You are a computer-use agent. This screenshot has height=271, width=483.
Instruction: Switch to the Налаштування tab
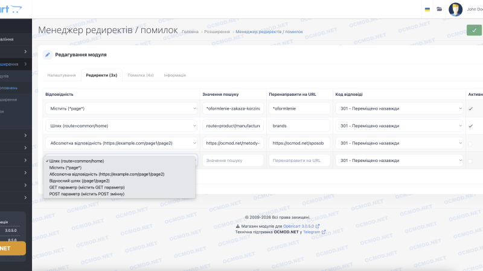[x=62, y=75]
